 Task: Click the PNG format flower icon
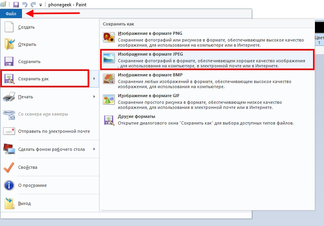109,37
